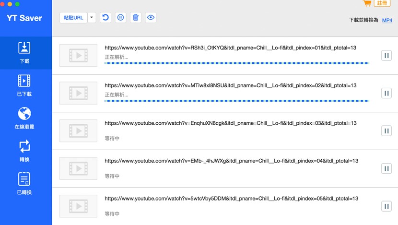Screen dimensions: 398x225
Task: Click the thumbnail of pindex=05 video
Action: coord(76,206)
